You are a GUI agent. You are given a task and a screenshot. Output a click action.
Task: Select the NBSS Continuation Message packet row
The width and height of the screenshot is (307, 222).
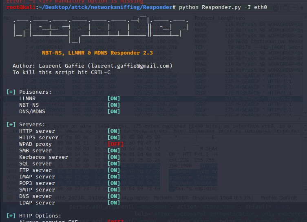pyautogui.click(x=153, y=42)
